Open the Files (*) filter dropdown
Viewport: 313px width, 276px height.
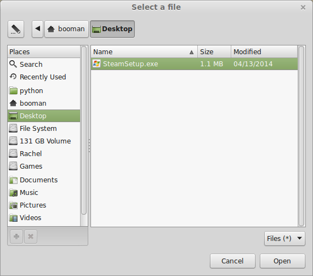pyautogui.click(x=284, y=238)
